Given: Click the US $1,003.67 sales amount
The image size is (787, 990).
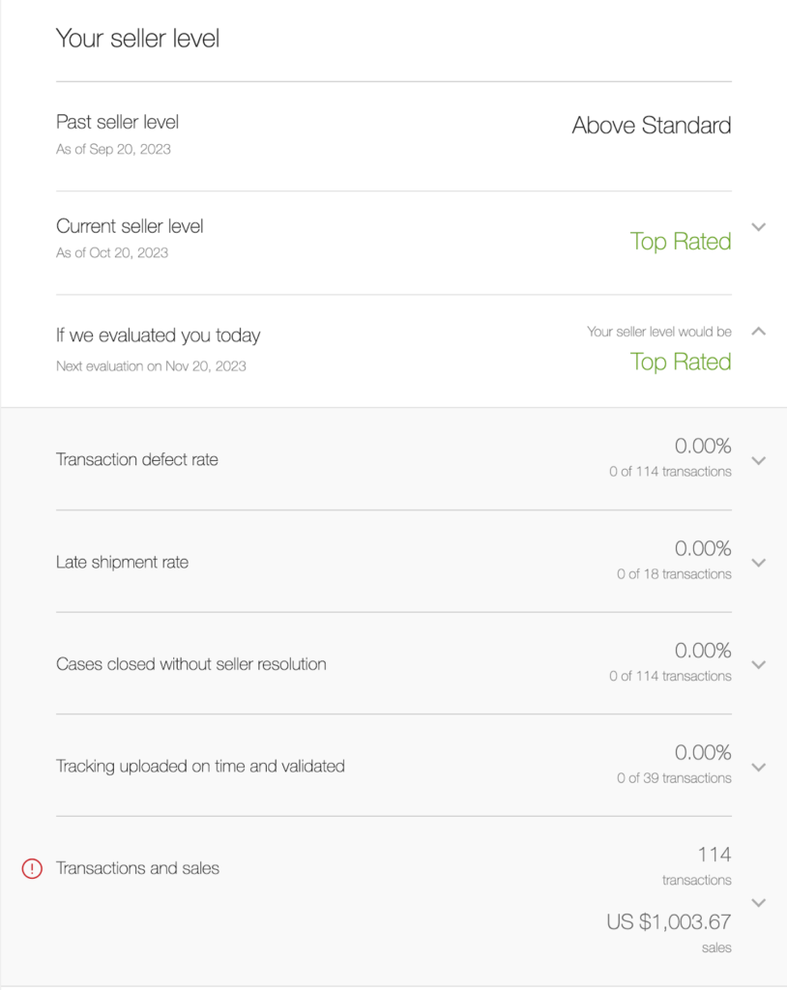Looking at the screenshot, I should pos(669,921).
